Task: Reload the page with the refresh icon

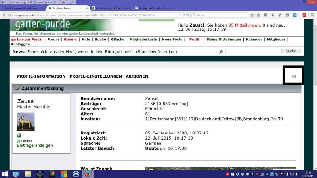Action: tap(183, 15)
